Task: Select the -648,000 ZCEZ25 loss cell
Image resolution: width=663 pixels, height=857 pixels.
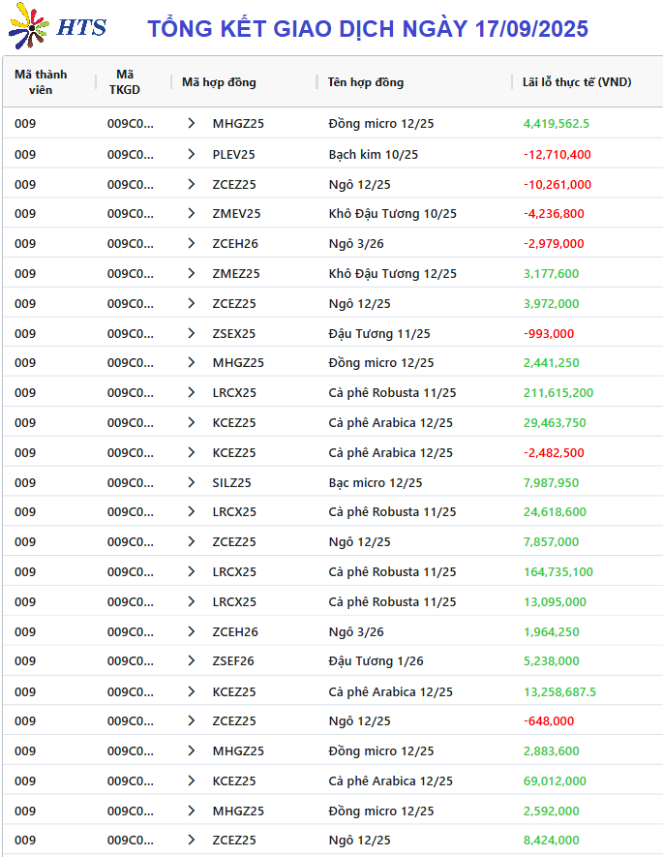Action: click(x=549, y=720)
